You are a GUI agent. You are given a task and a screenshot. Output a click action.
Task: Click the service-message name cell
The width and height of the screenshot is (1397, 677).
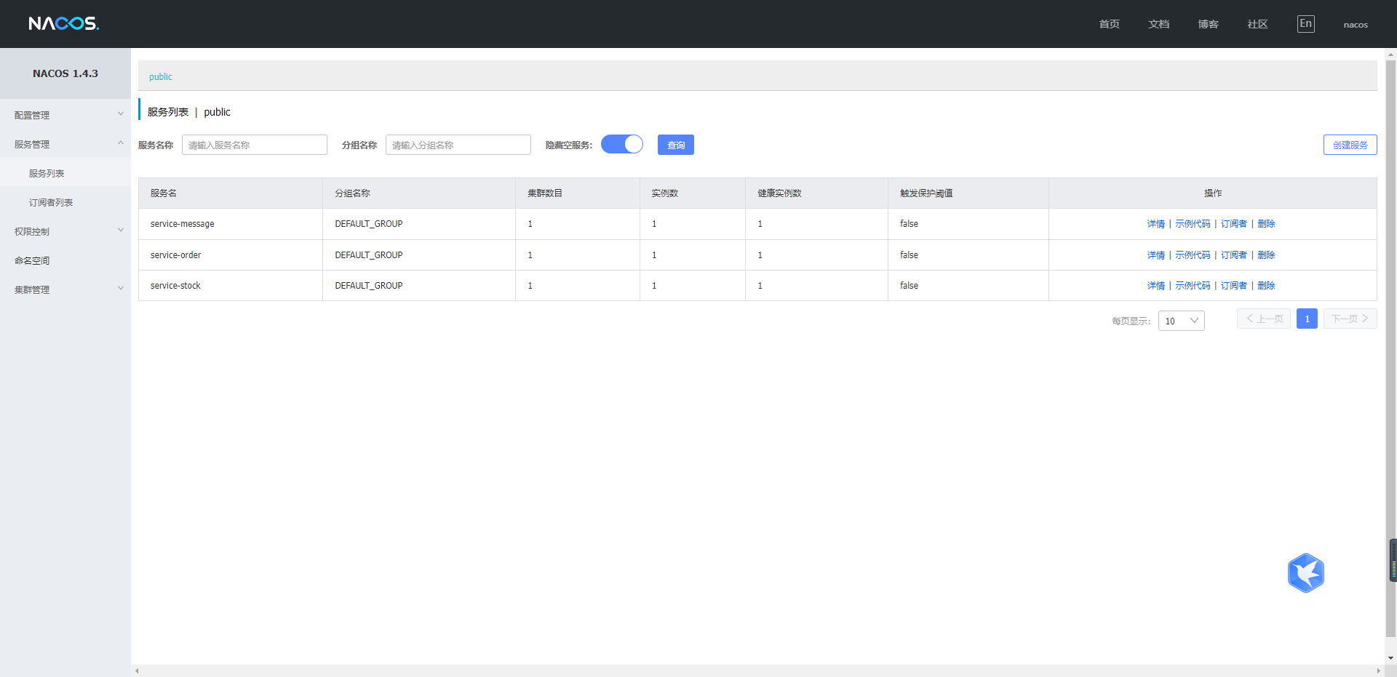point(231,224)
